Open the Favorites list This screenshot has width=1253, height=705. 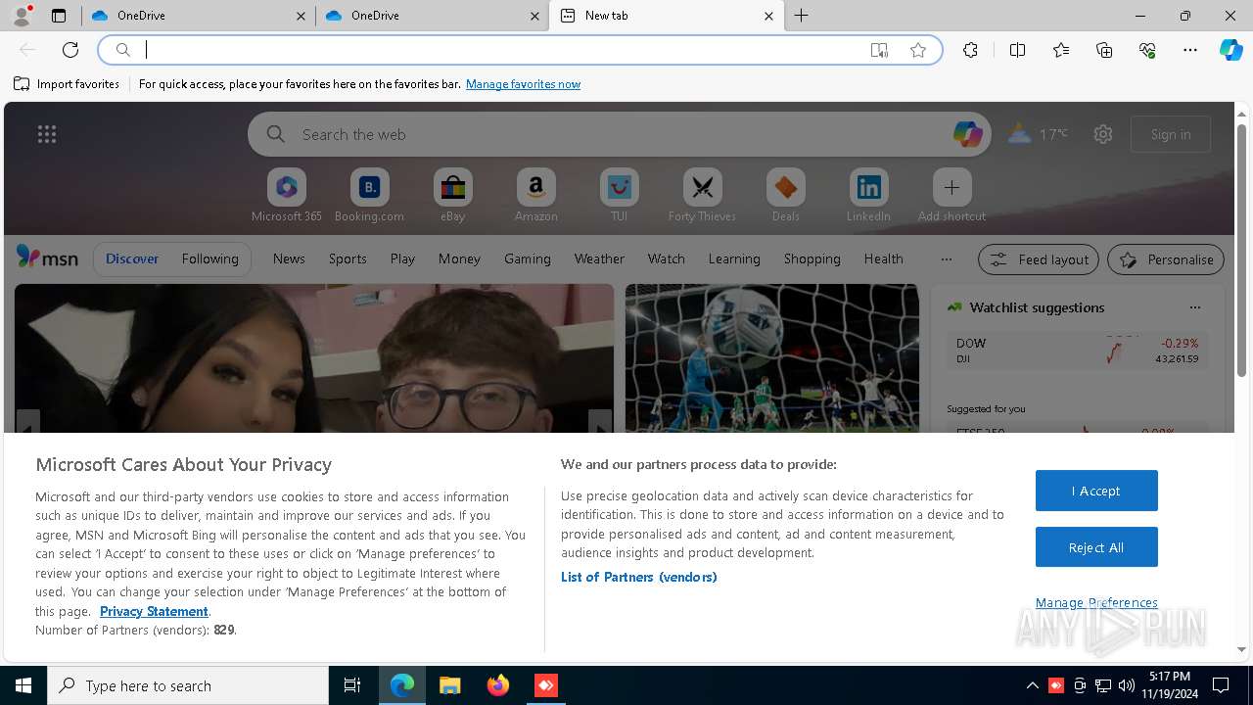click(1061, 50)
